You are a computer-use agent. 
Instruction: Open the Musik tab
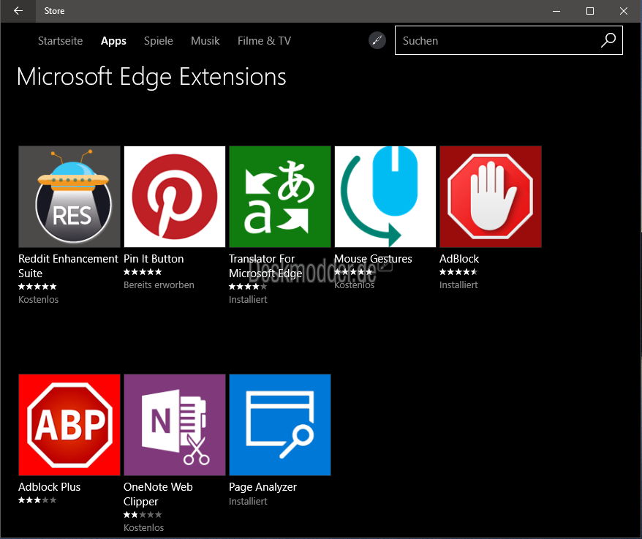click(x=205, y=41)
